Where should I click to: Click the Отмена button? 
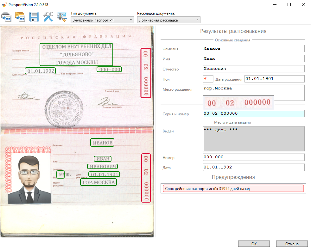tap(292, 244)
